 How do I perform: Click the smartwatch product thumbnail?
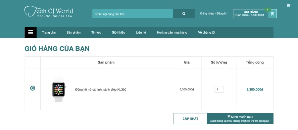58,90
